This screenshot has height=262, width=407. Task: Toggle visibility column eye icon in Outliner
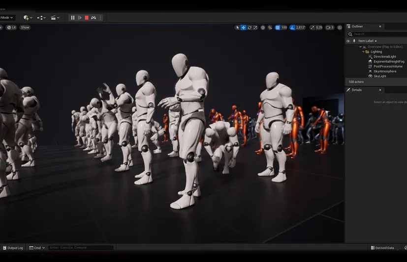pos(348,41)
